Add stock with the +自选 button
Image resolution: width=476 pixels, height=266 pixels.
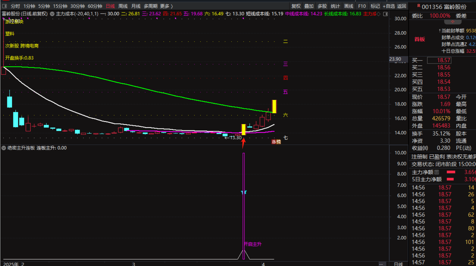389,6
